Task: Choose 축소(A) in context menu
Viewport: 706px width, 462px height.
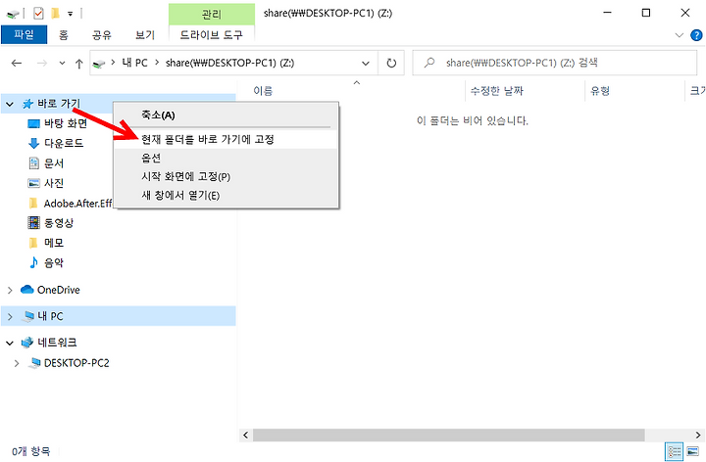Action: coord(226,115)
